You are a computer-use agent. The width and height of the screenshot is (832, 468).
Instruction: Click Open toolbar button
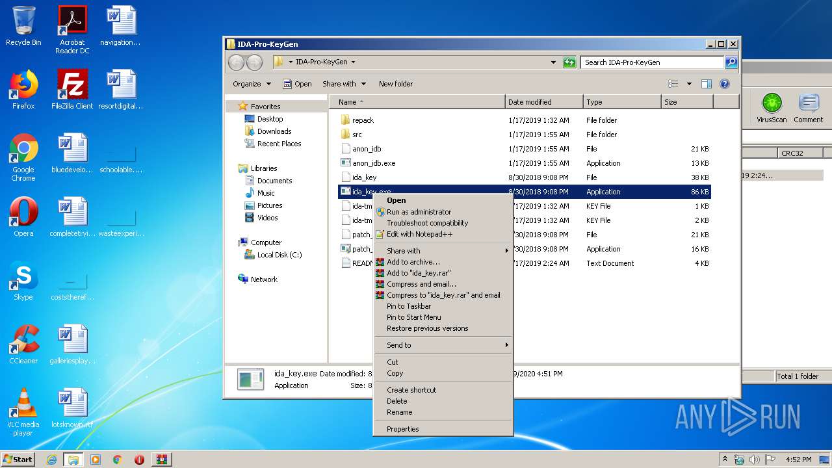[297, 84]
